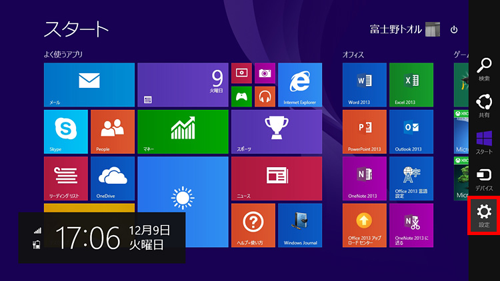Launch the Video tile

tap(241, 73)
